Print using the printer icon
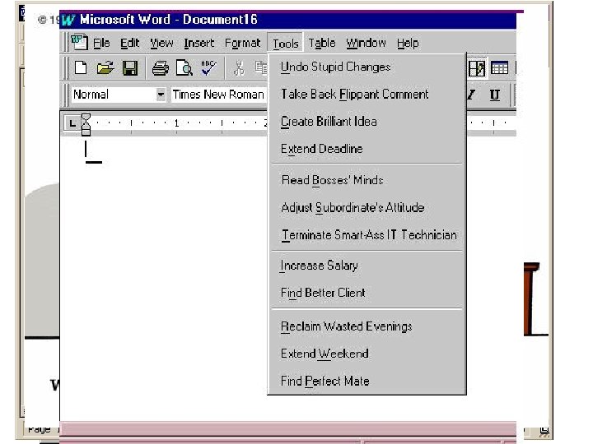Image resolution: width=593 pixels, height=444 pixels. pyautogui.click(x=161, y=68)
